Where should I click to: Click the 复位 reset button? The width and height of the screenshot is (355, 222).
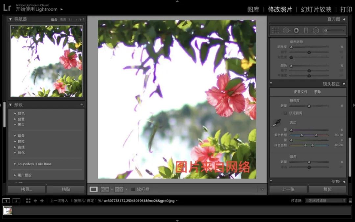point(327,189)
